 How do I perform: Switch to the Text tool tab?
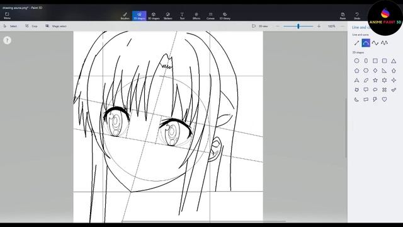(182, 16)
